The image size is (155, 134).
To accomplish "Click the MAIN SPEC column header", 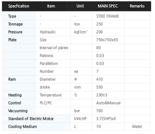I will coord(108,6).
